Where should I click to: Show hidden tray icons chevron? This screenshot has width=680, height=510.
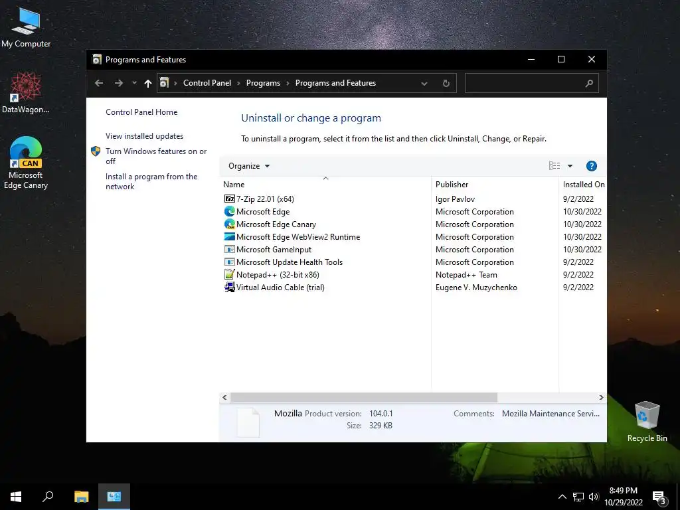coord(562,497)
